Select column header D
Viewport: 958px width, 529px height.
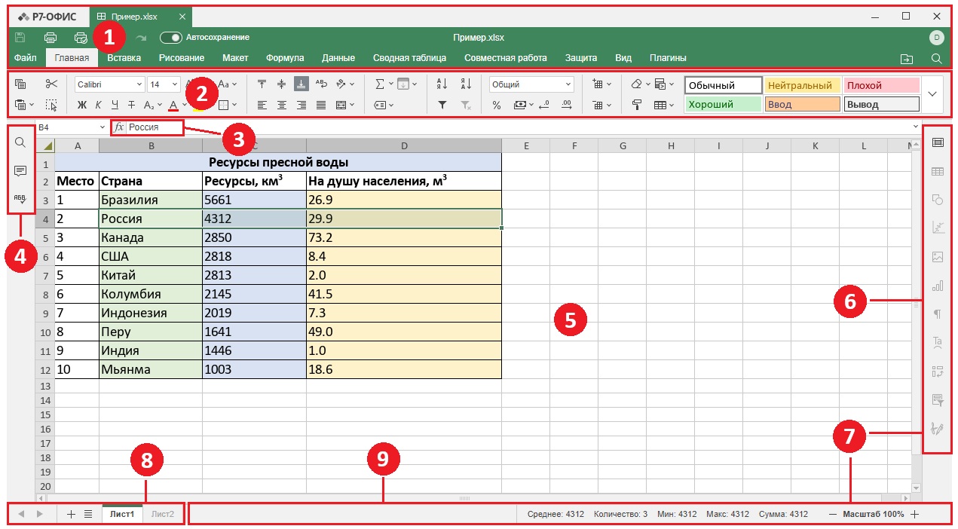coord(404,145)
